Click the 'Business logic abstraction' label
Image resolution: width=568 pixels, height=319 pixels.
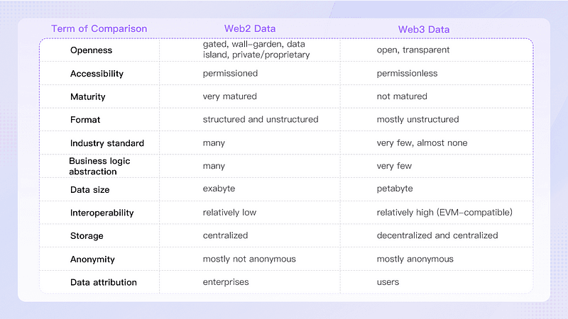[x=99, y=166]
